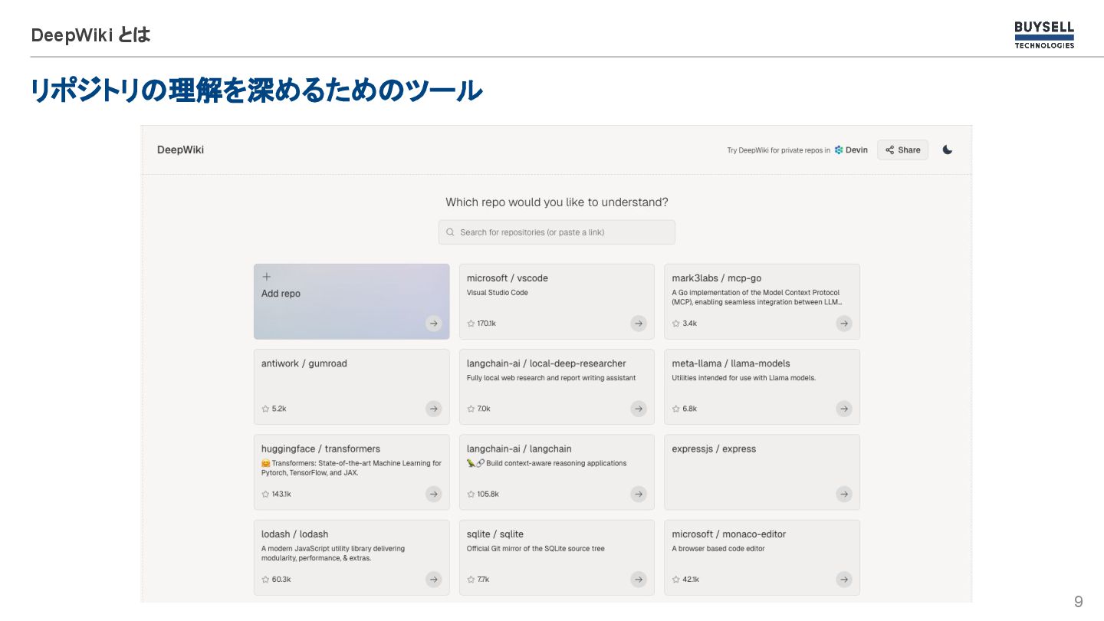The image size is (1104, 621).
Task: Focus the repository search field
Action: click(557, 232)
